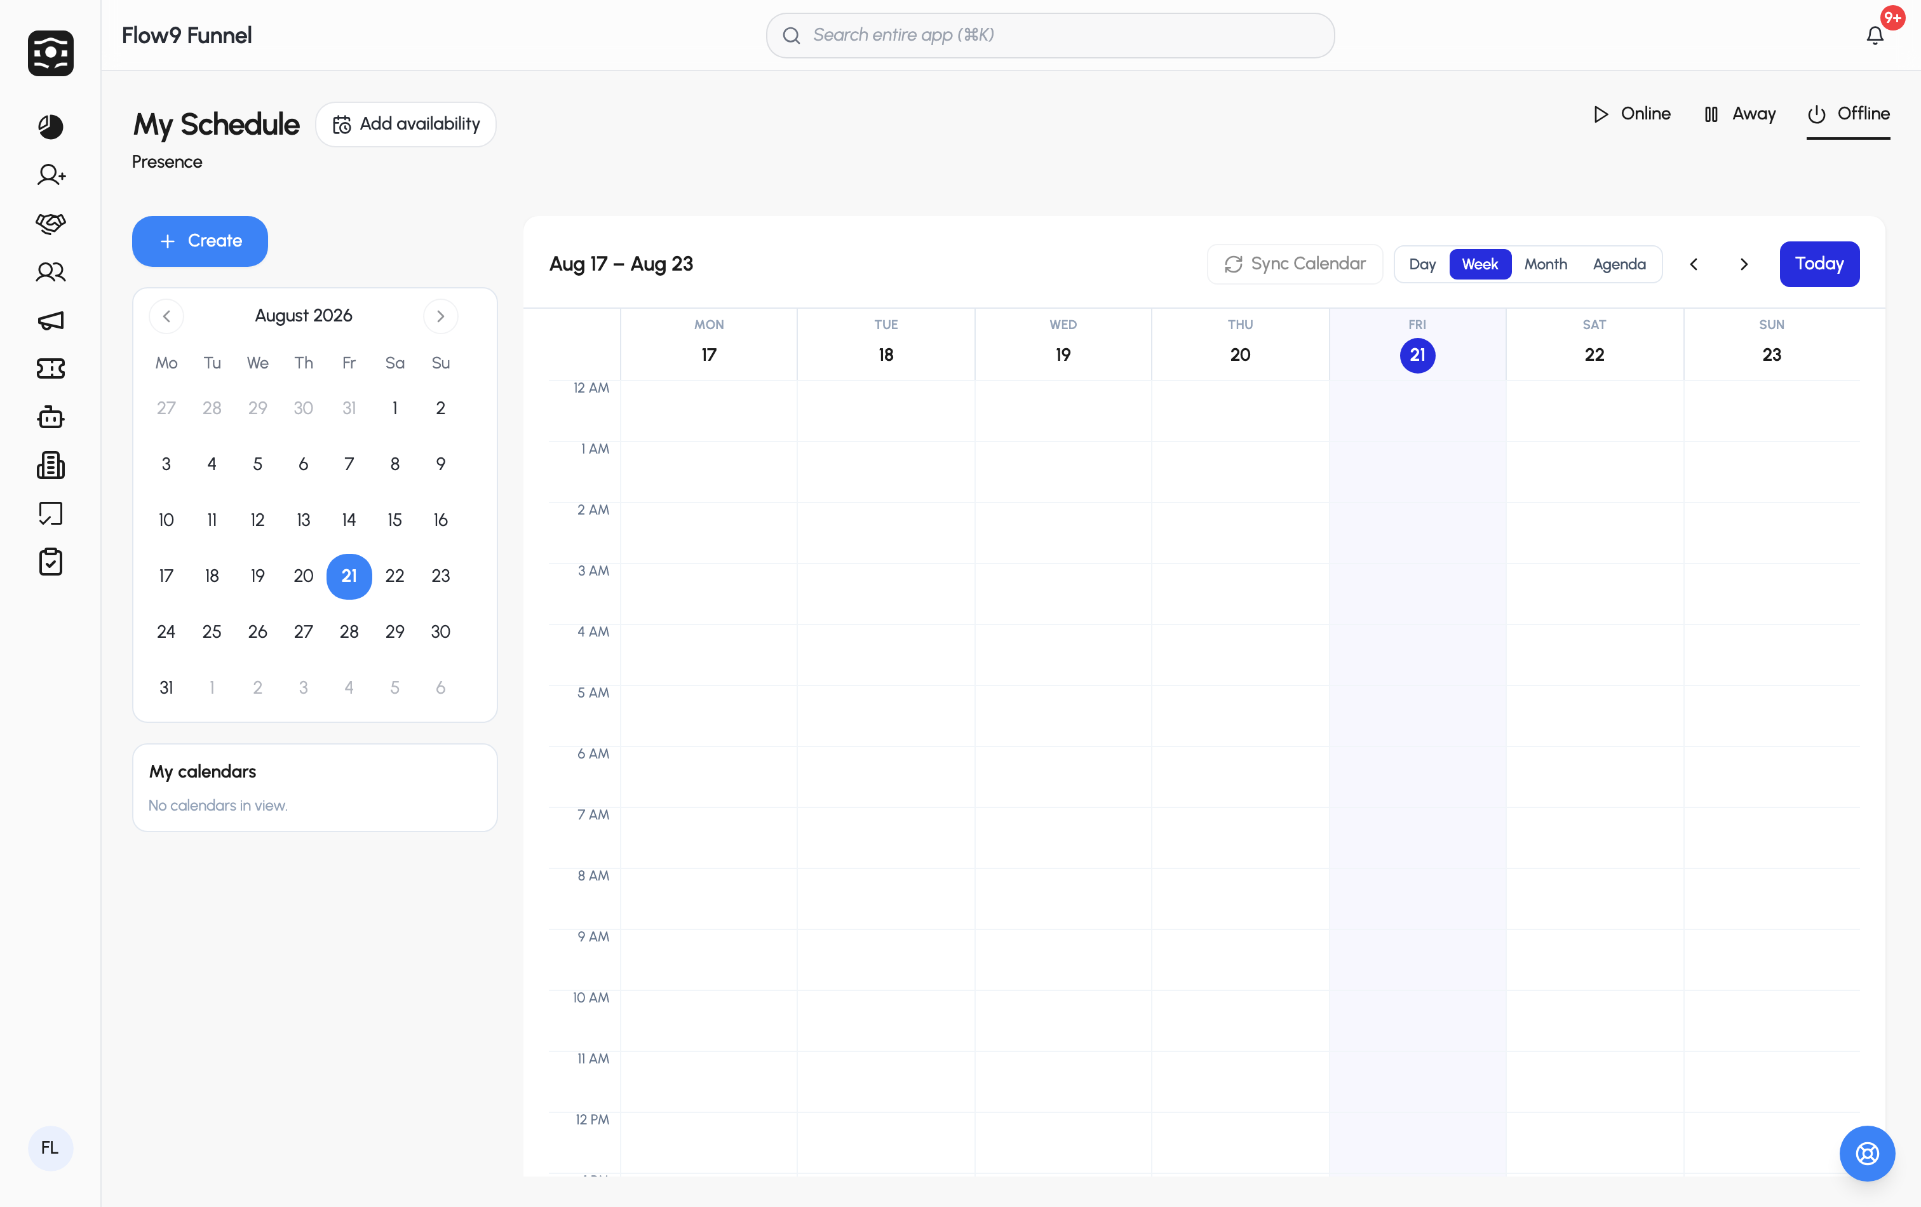
Task: Click THU 20 column header
Action: point(1240,344)
